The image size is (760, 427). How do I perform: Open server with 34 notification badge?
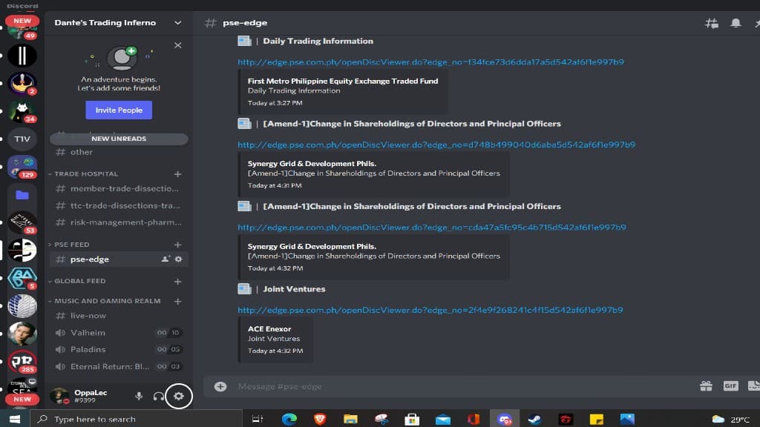click(22, 111)
